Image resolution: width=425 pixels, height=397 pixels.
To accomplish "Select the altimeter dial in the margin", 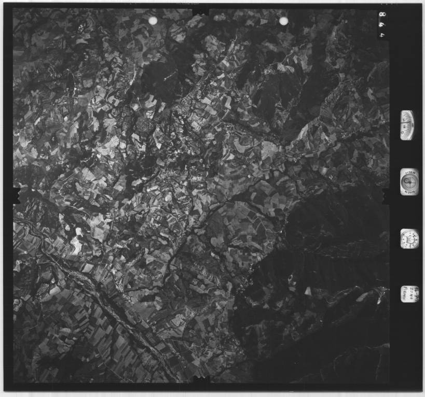I will click(x=407, y=125).
